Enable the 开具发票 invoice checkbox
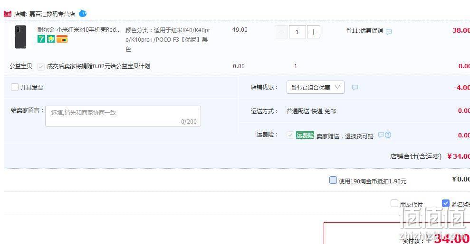Viewport: 470px width, 244px height. coord(15,87)
